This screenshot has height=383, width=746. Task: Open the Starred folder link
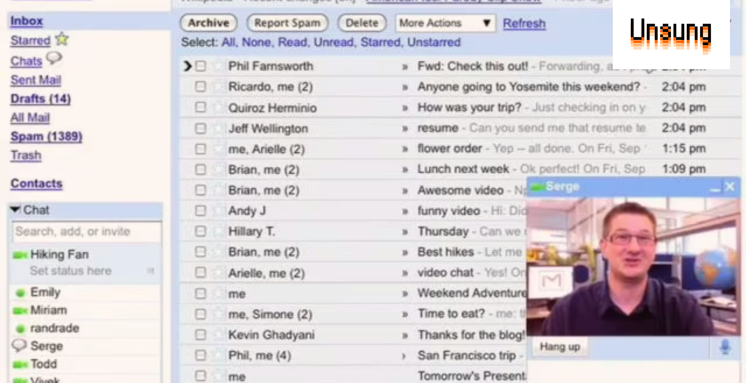(30, 41)
